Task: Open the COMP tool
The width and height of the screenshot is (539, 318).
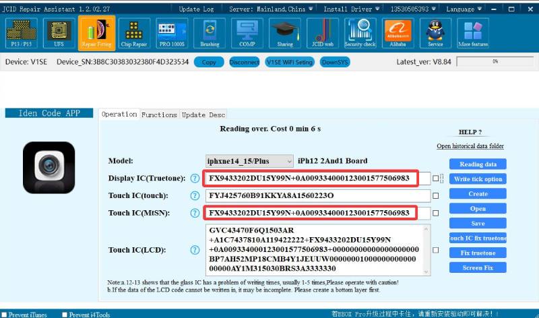Action: click(x=247, y=33)
